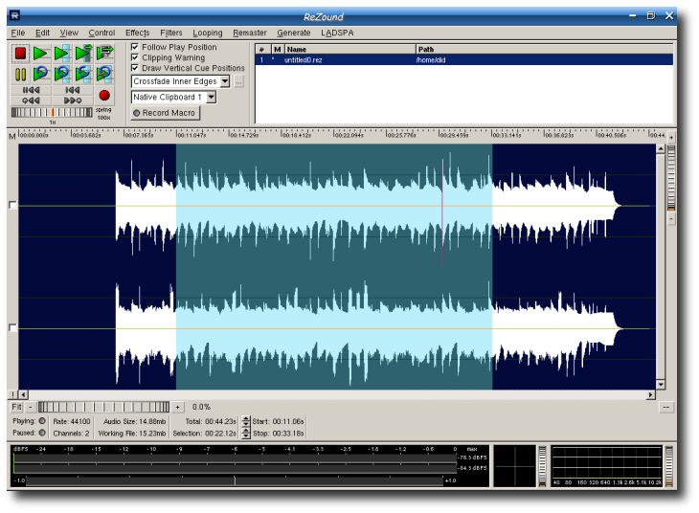699x513 pixels.
Task: Click the red Stop playback button
Action: tap(19, 54)
